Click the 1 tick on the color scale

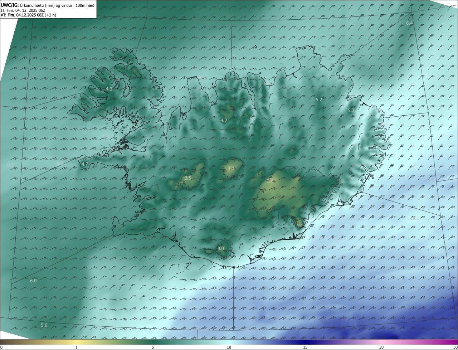[x=77, y=347]
